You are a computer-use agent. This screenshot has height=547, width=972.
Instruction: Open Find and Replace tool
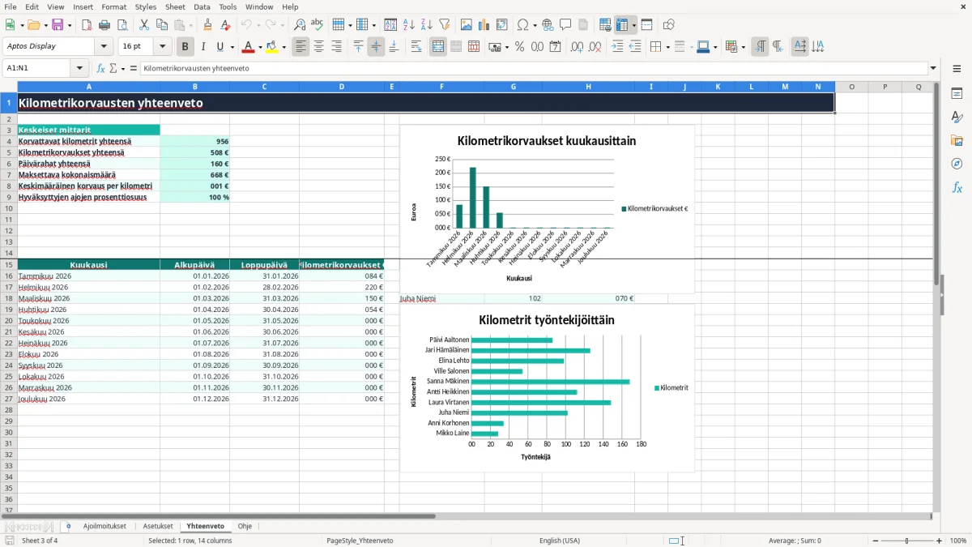click(x=300, y=25)
